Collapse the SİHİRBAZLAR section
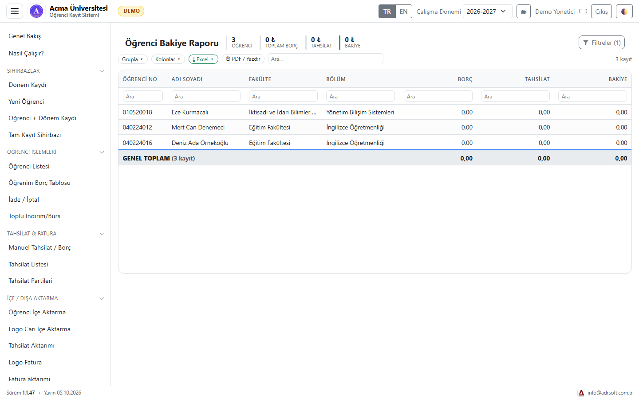This screenshot has height=399, width=639. pos(102,71)
